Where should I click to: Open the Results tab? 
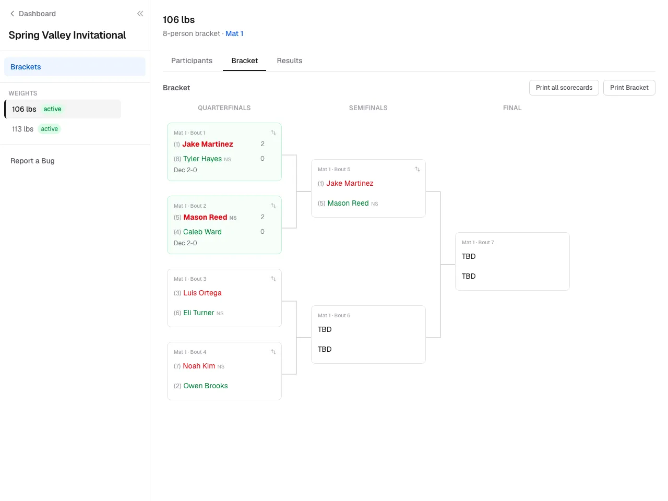pyautogui.click(x=290, y=61)
